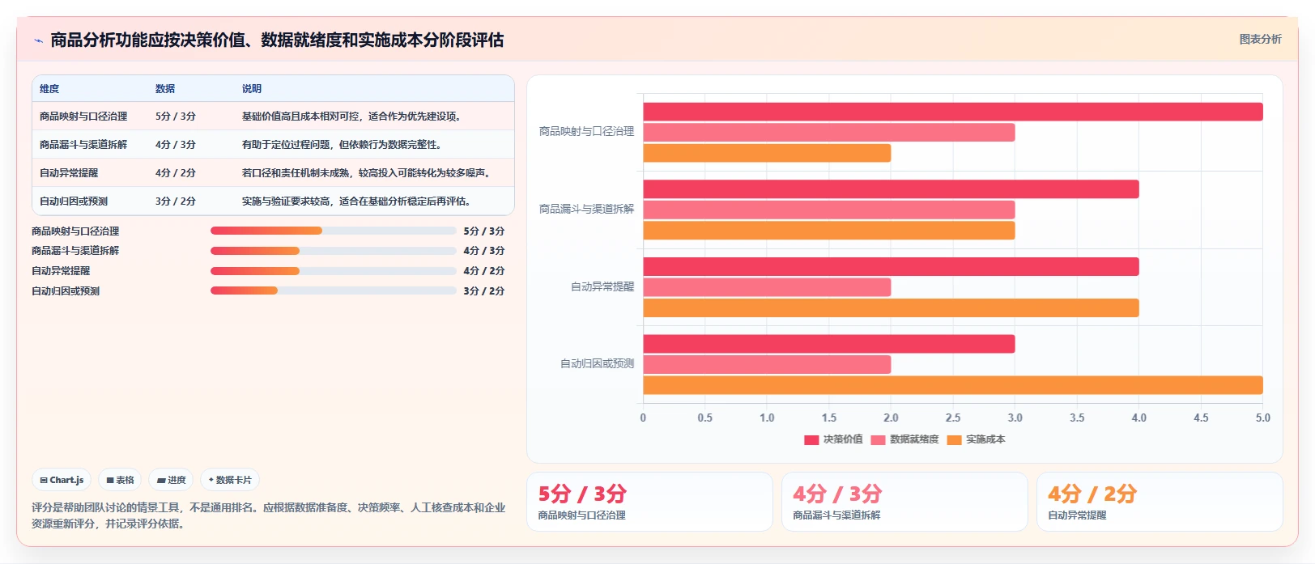Click the 商品漏斗与渠道拆解 progress bar
The height and width of the screenshot is (564, 1315).
click(334, 251)
